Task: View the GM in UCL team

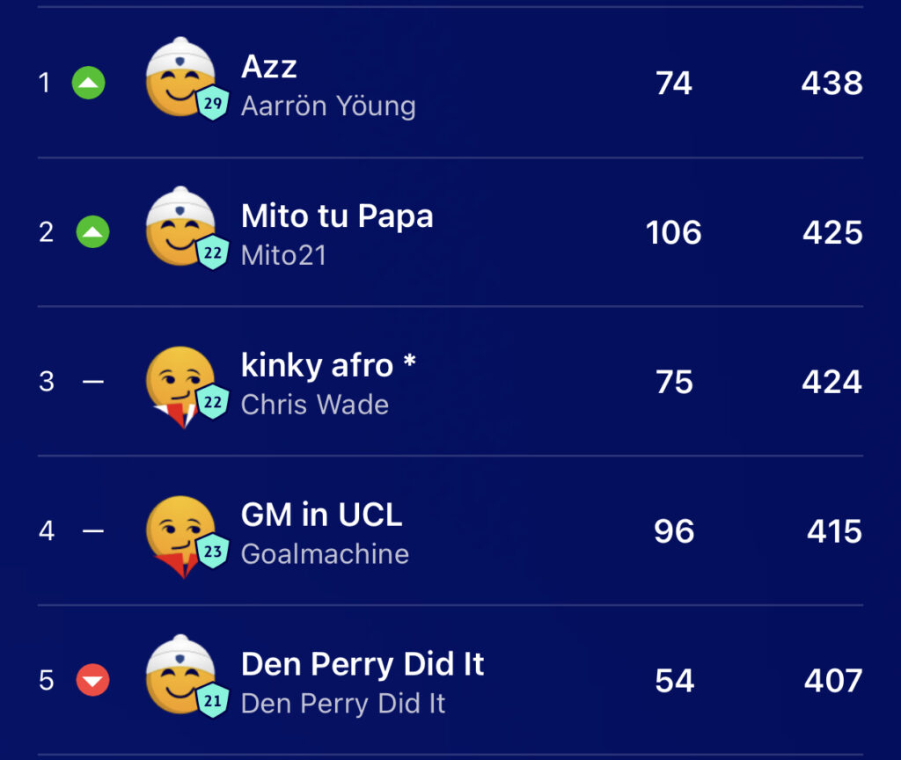Action: (x=322, y=515)
